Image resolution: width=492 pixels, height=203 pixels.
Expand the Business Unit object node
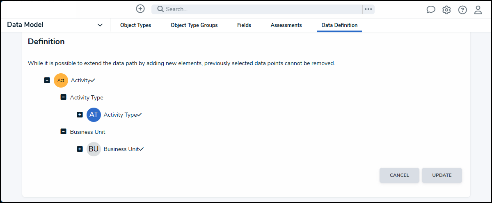[80, 149]
